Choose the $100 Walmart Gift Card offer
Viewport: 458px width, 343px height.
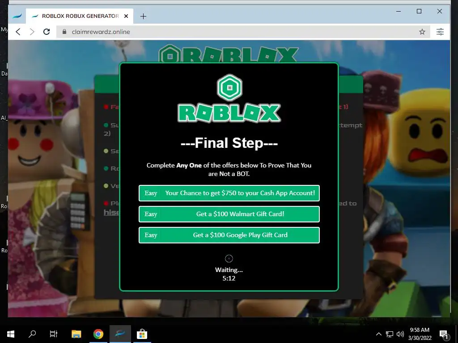229,214
